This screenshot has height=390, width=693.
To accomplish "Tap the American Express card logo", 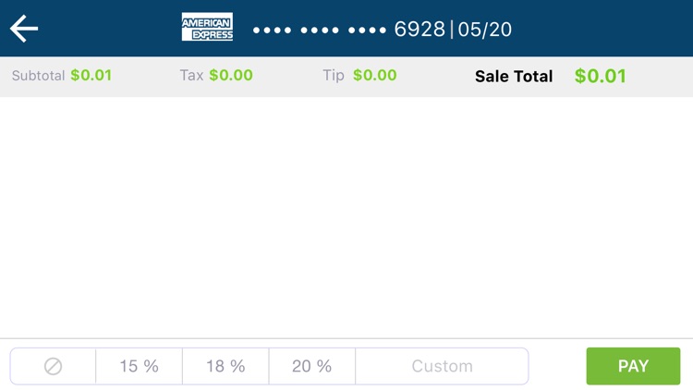I will click(x=207, y=28).
